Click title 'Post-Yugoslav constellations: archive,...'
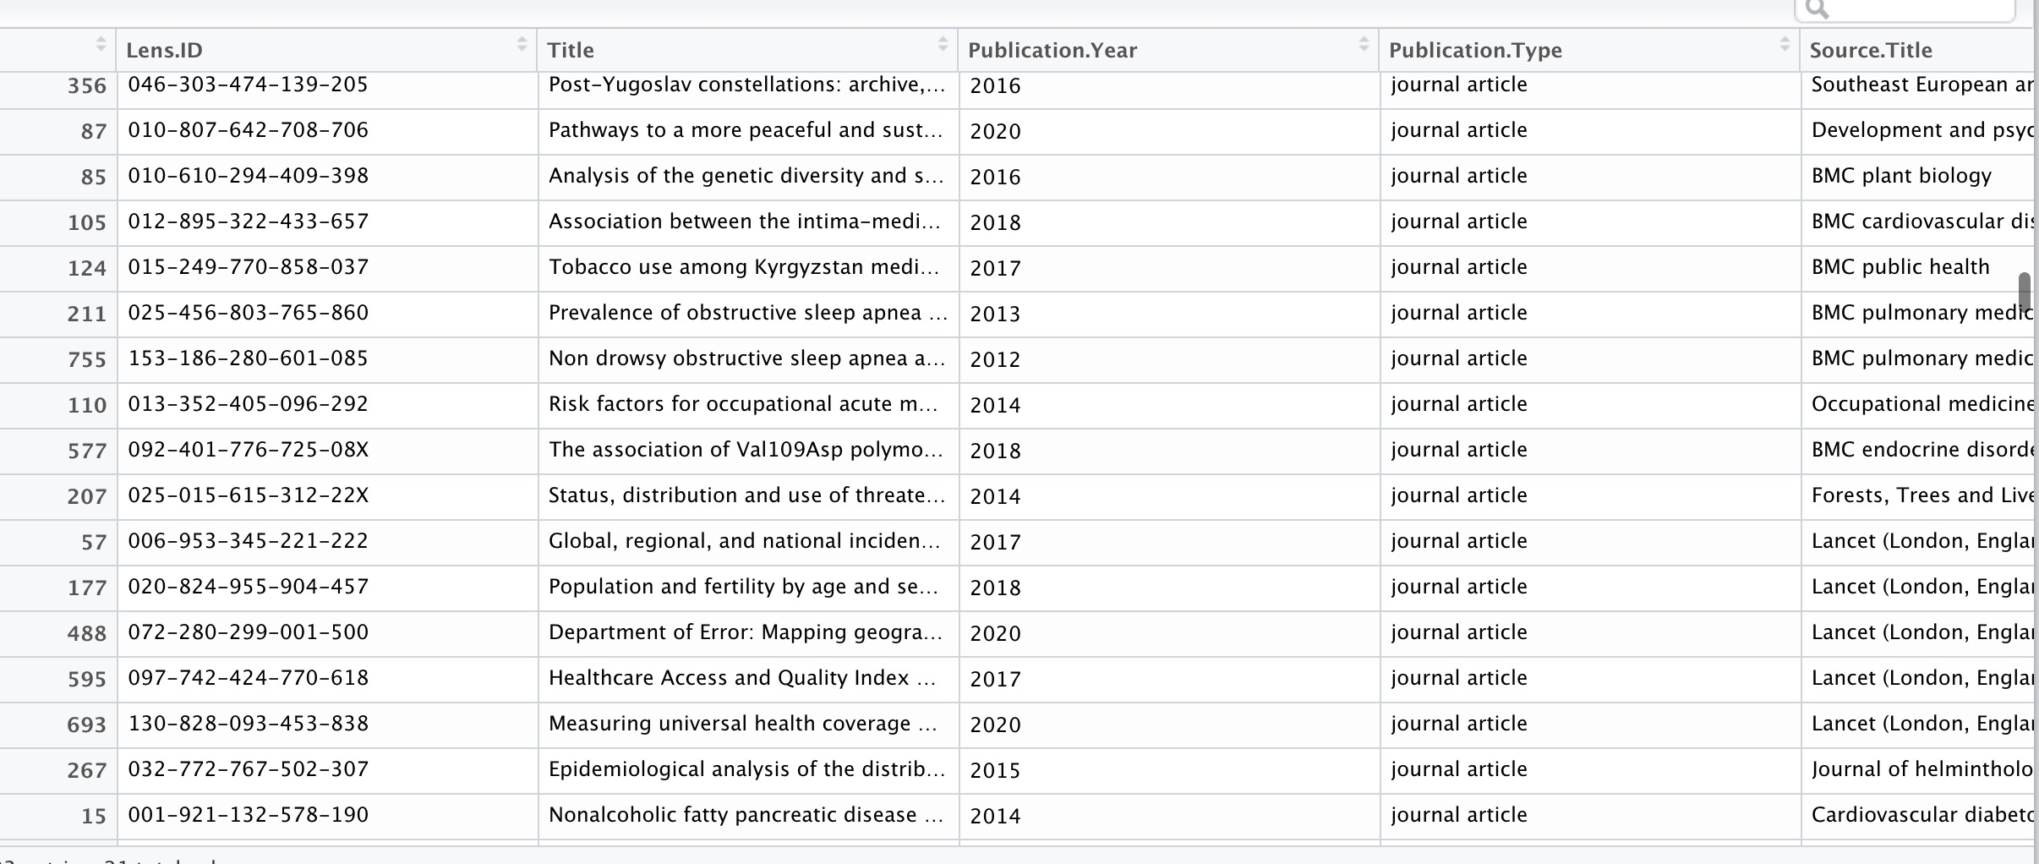This screenshot has width=2039, height=864. (x=746, y=85)
